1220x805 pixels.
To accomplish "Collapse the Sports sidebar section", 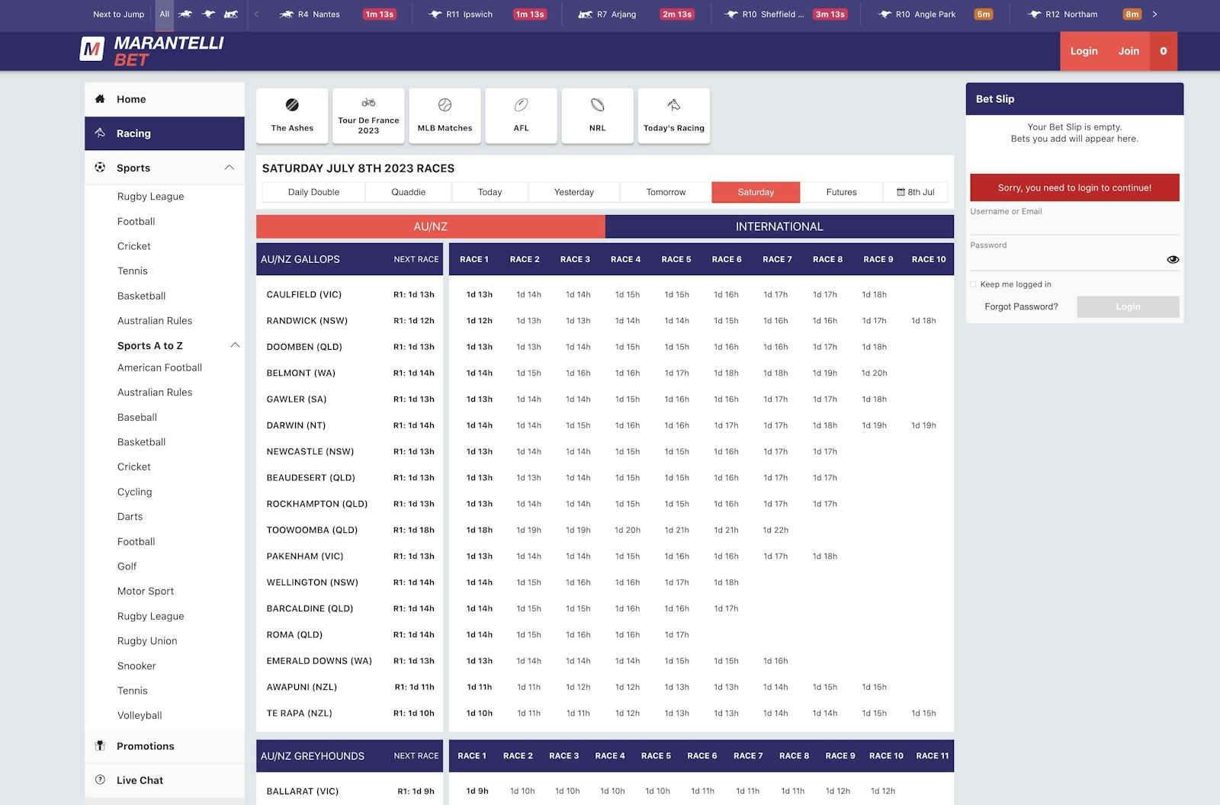I will coord(229,168).
